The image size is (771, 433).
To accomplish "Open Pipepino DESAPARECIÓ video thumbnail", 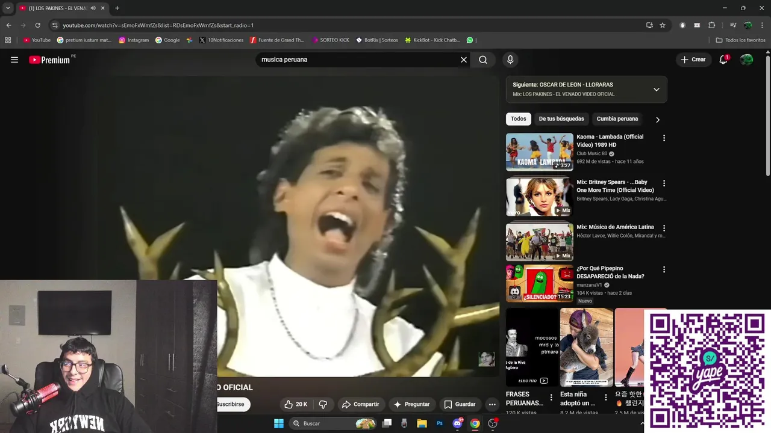I will point(539,283).
